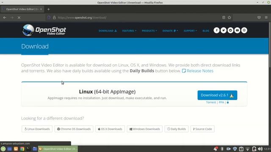271x152 pixels.
Task: Bookmark this page with the star icon
Action: coord(230,17)
